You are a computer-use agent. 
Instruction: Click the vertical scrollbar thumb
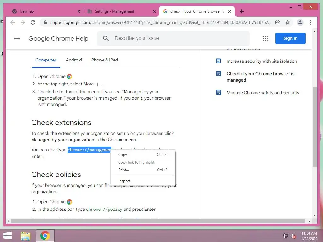point(314,127)
